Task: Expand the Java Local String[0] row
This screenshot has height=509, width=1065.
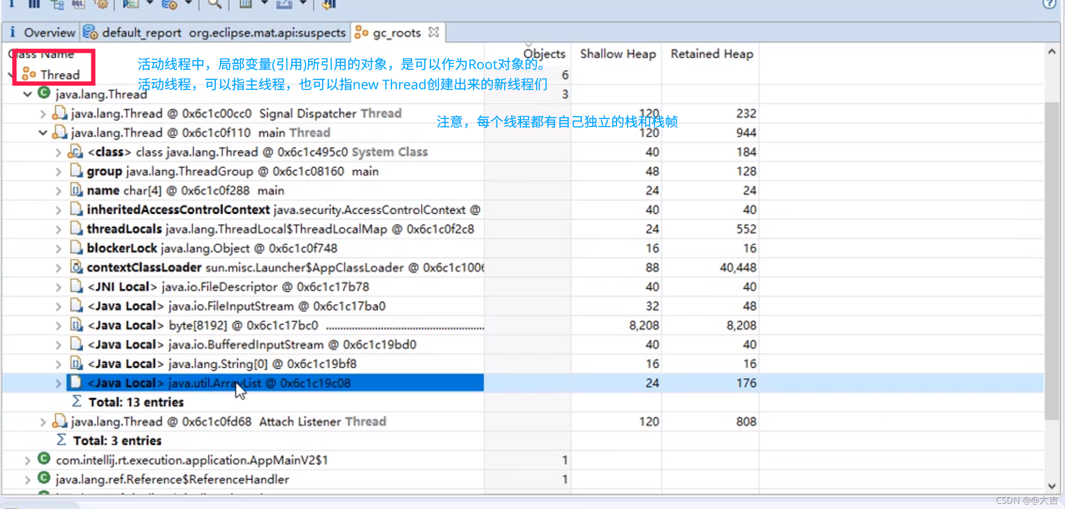Action: 58,364
